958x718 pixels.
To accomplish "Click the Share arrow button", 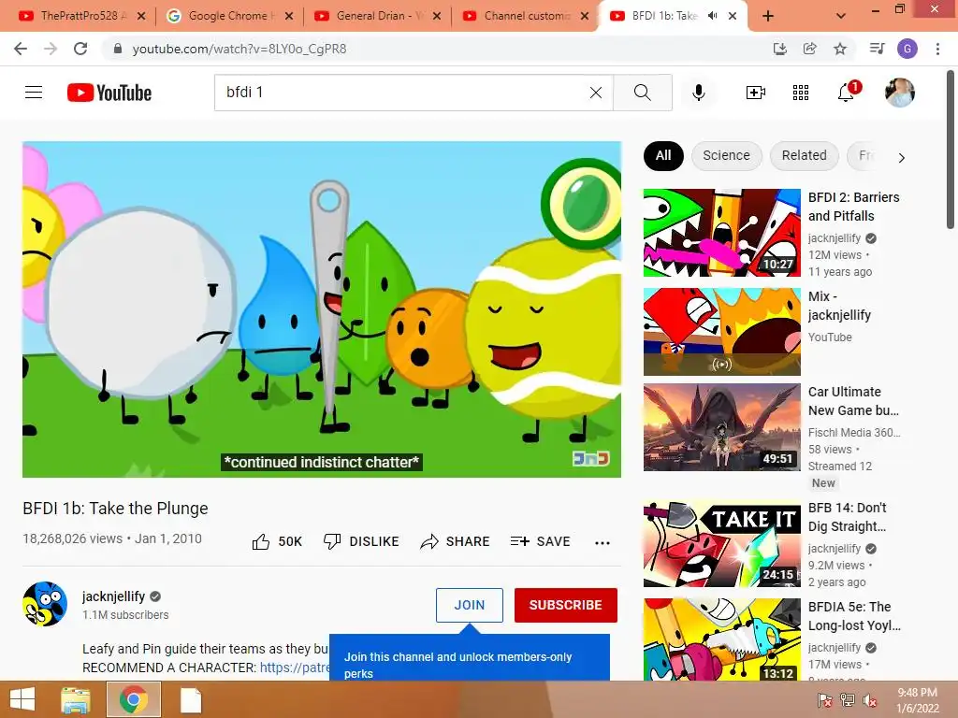I will [x=456, y=541].
